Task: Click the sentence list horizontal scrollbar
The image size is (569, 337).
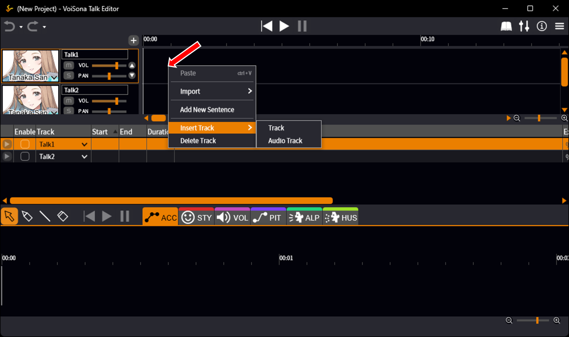Action: [171, 201]
